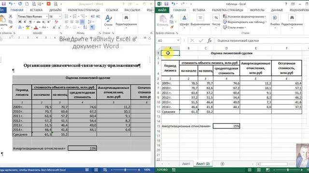309x173 pixels.
Task: Add a new sheet with plus icon
Action: click(x=222, y=164)
